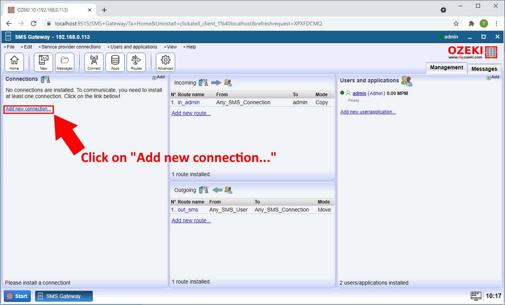Image resolution: width=505 pixels, height=305 pixels.
Task: Click the admin user avatar icon in list
Action: coord(348,93)
